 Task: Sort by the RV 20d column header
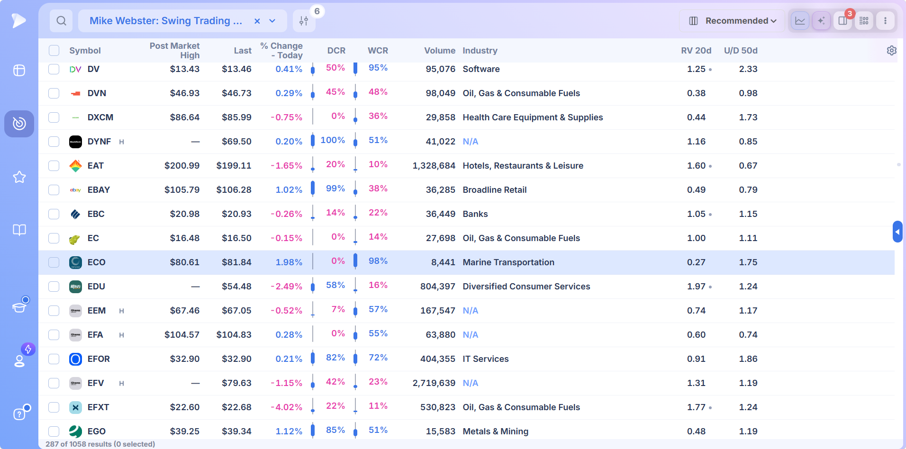tap(696, 51)
